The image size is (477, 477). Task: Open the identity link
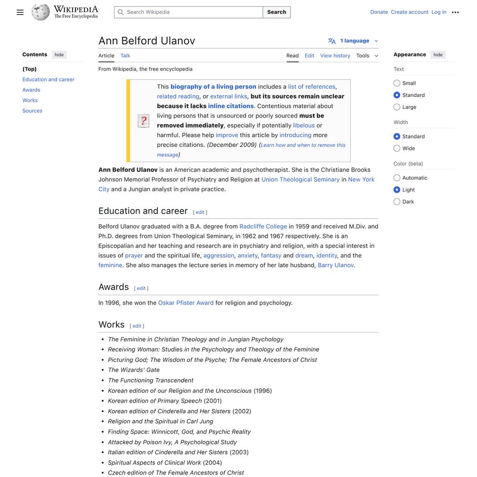(327, 256)
